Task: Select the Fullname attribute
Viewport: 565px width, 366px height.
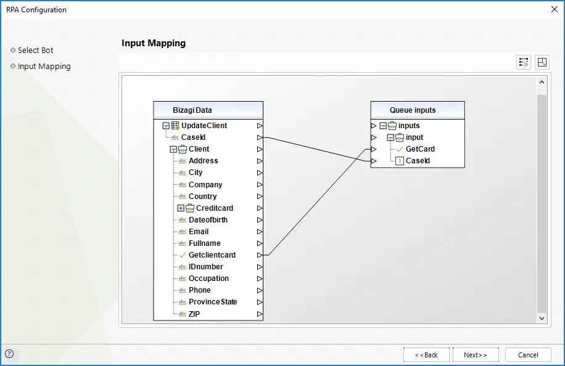Action: tap(204, 243)
